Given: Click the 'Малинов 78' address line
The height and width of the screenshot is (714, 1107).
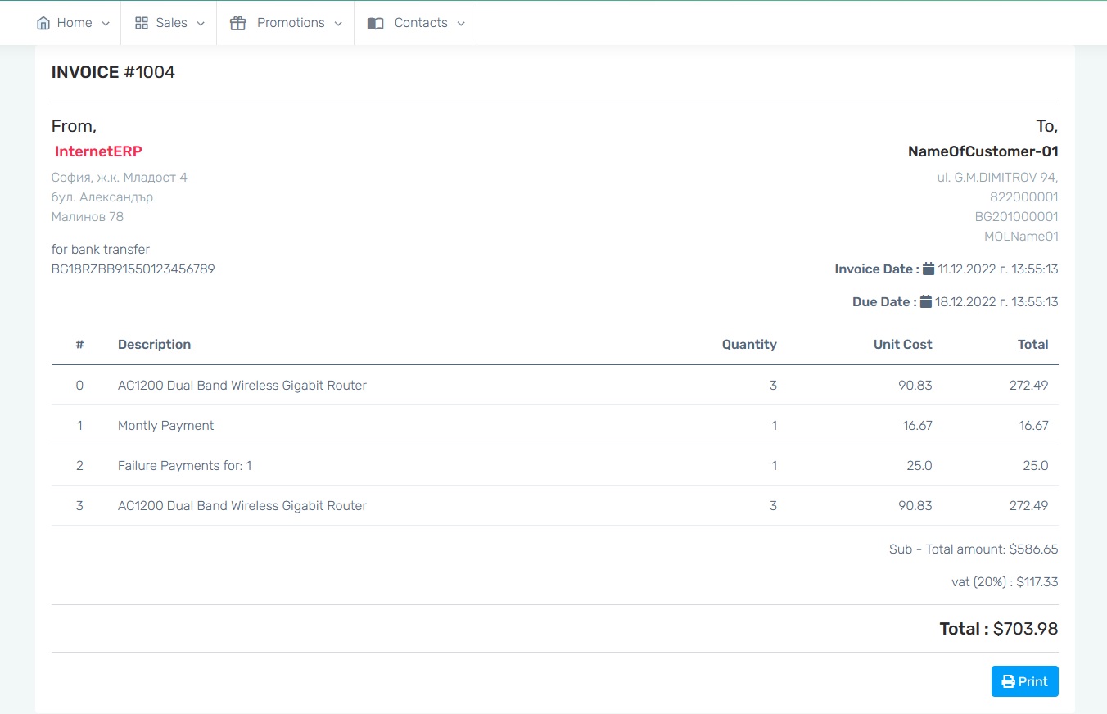Looking at the screenshot, I should click(x=88, y=217).
